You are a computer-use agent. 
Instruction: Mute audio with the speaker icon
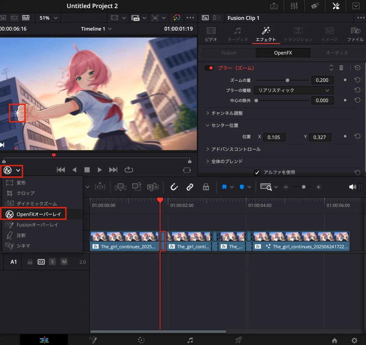click(352, 187)
